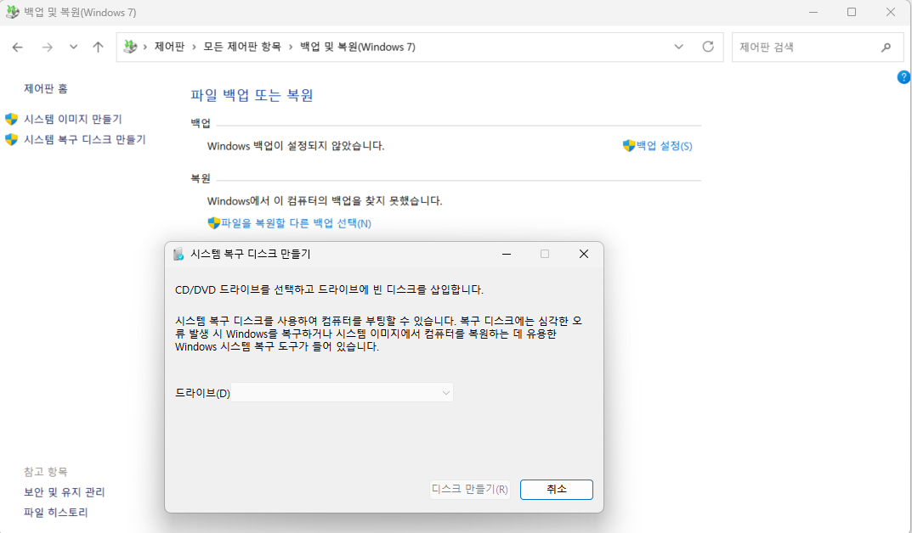
Task: Open 시스템 복구 디스크 만들기 sidebar link
Action: point(85,139)
